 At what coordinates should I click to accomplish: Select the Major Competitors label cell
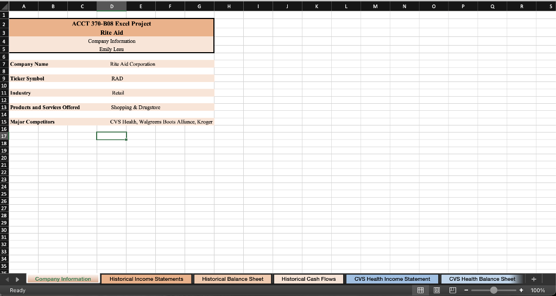tap(32, 122)
